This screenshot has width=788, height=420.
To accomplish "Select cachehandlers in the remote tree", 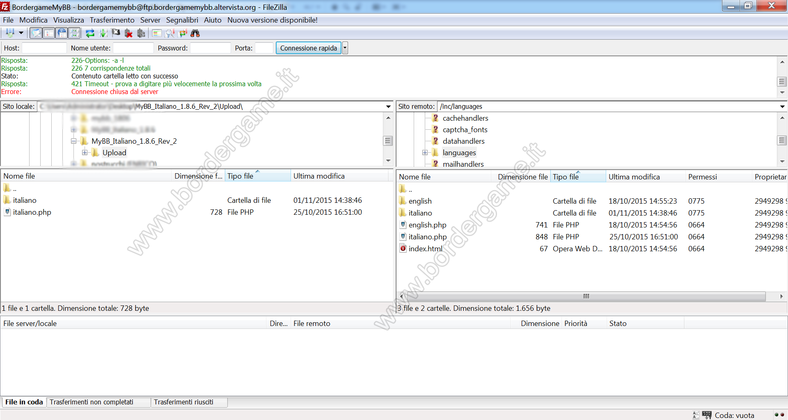I will pyautogui.click(x=465, y=118).
